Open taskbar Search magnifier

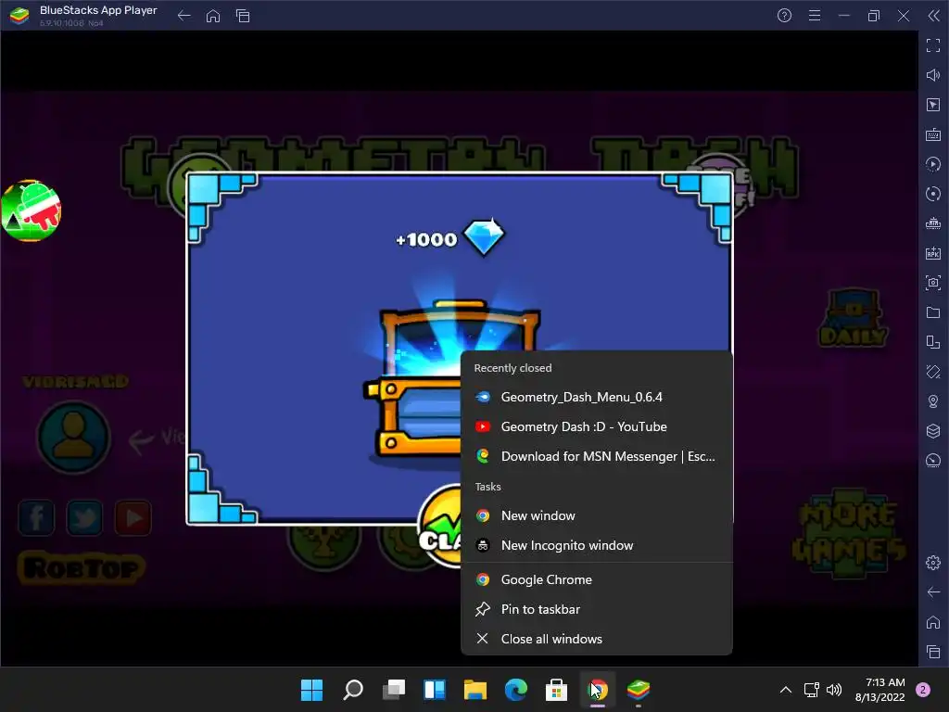tap(353, 690)
